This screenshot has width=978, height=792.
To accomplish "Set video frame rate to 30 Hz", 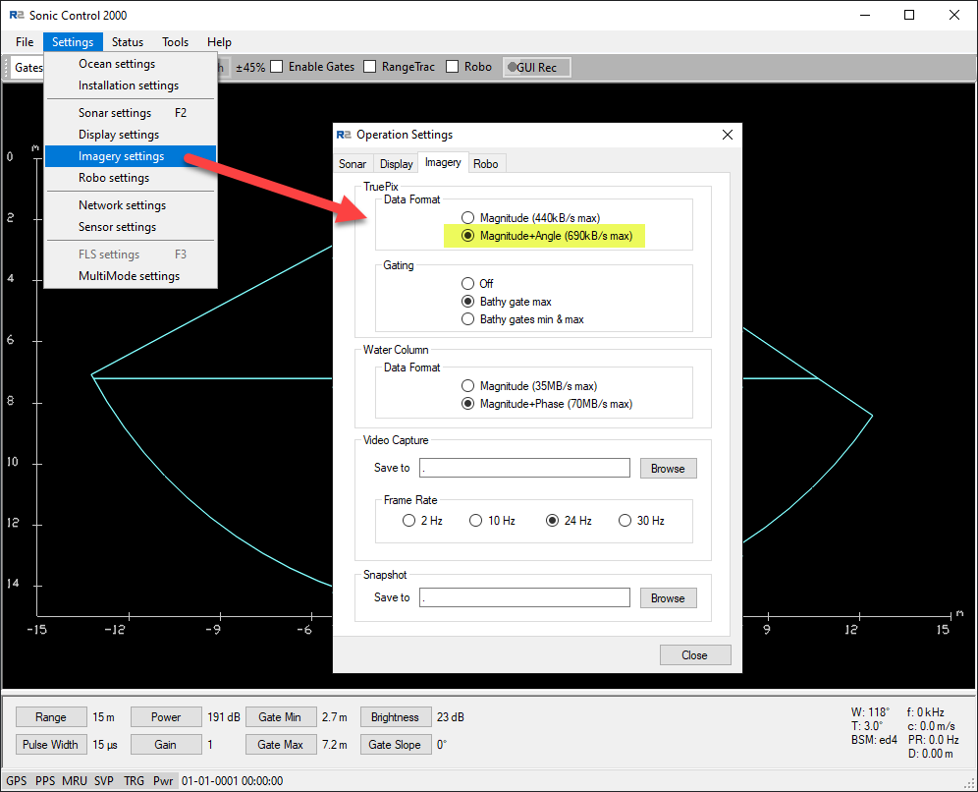I will [625, 521].
